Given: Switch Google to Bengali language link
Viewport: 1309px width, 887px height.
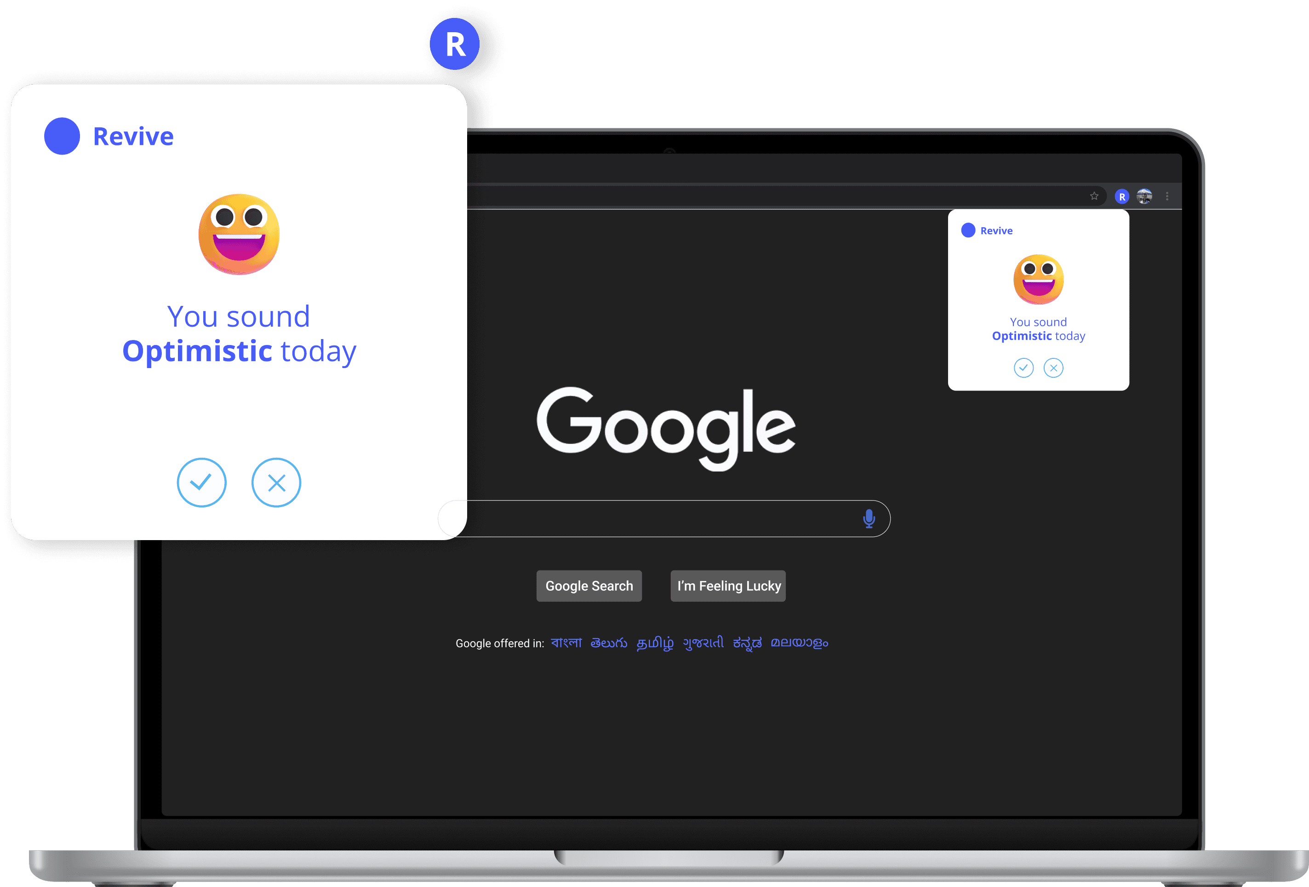Looking at the screenshot, I should coord(566,643).
